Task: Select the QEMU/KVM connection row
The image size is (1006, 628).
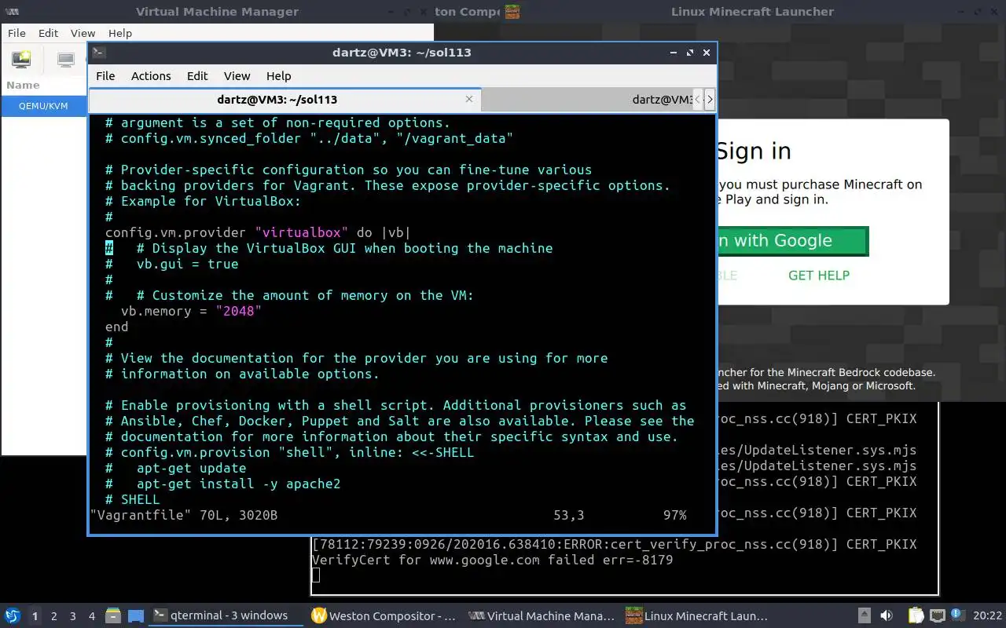Action: click(x=44, y=106)
